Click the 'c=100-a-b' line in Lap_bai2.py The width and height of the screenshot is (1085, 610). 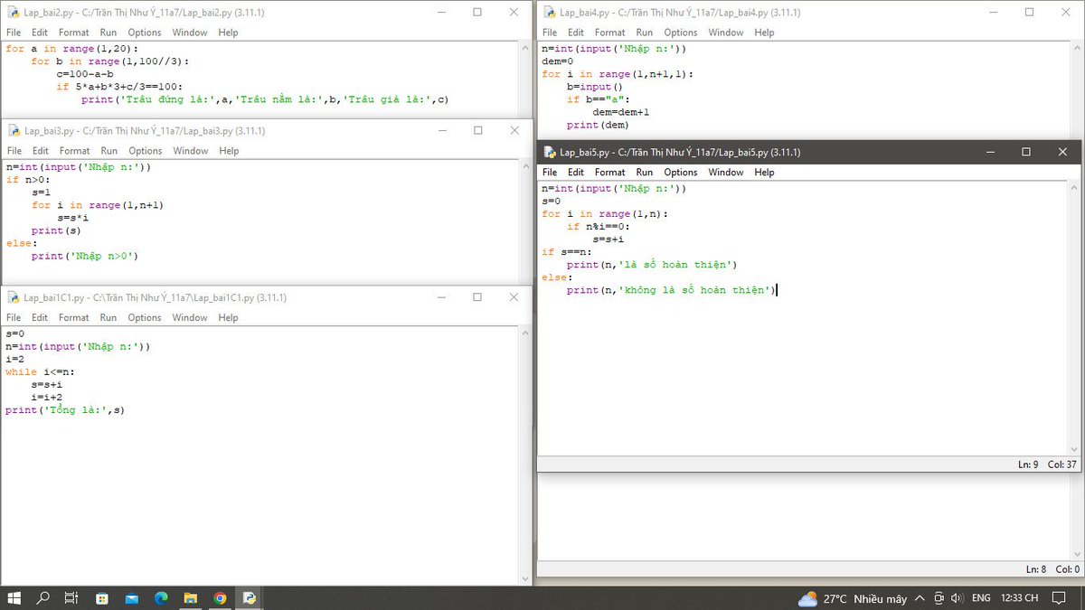[85, 74]
